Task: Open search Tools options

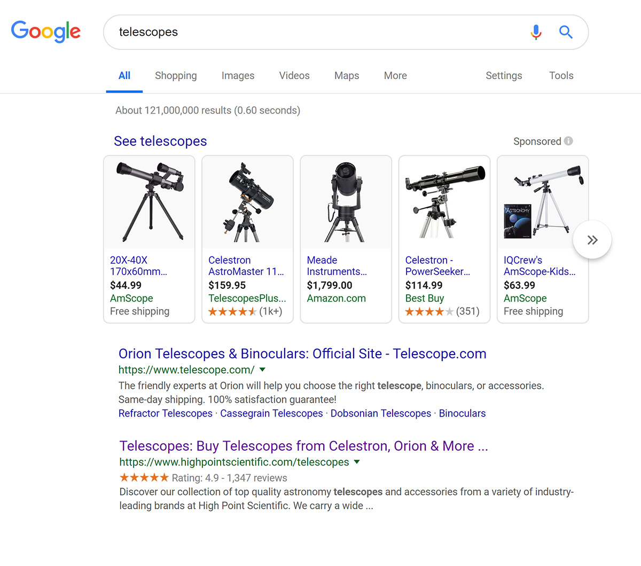Action: click(561, 76)
